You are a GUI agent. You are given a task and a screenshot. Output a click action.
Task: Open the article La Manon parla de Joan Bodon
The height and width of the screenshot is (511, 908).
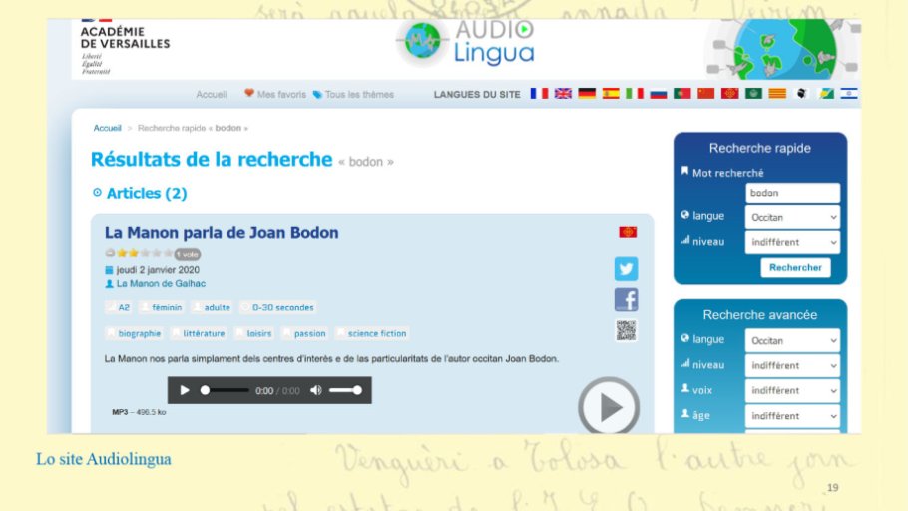click(x=222, y=232)
